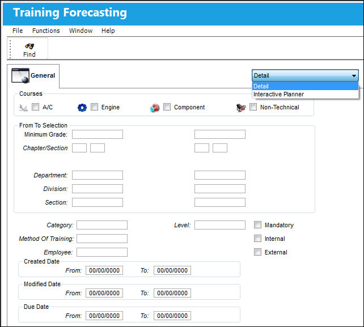This screenshot has width=364, height=327.
Task: Click the blue gear Engine icon
Action: click(x=82, y=108)
